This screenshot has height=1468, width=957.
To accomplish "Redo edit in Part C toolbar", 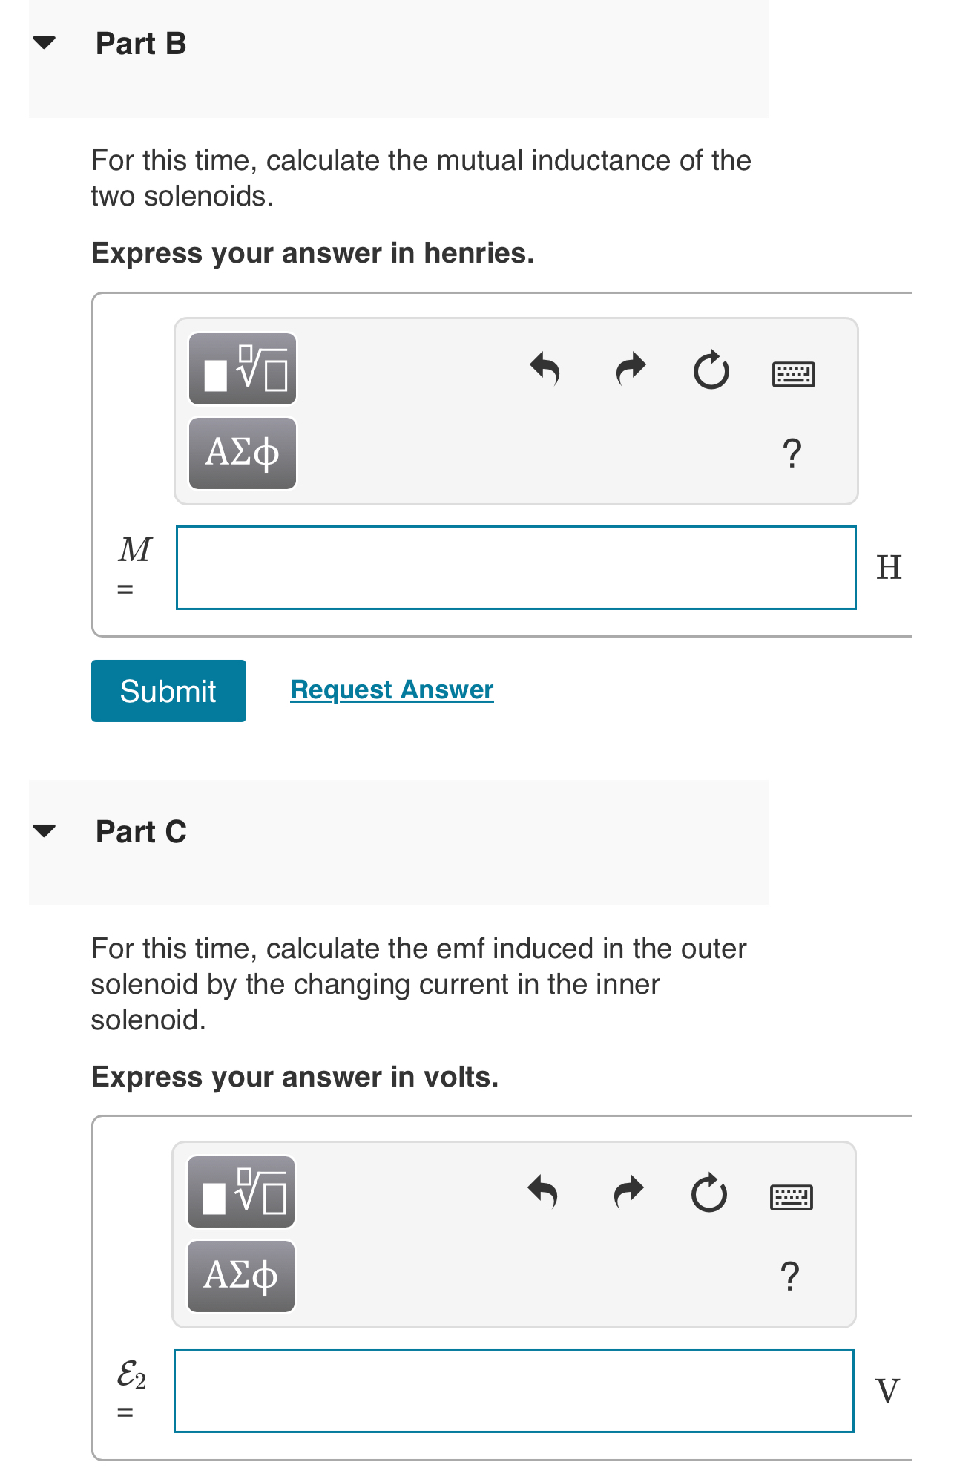I will click(628, 1192).
